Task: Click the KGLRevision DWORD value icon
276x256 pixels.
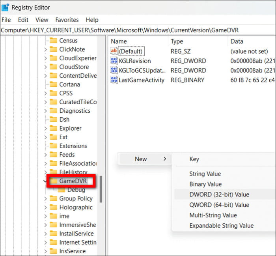Action: coord(114,61)
